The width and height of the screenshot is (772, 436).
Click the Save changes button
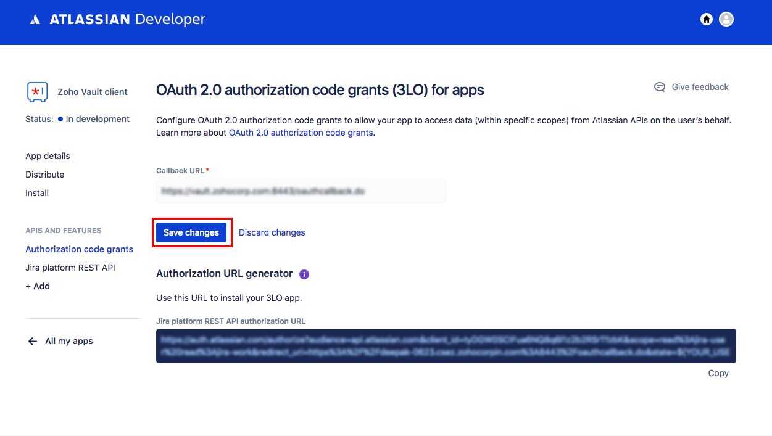191,232
